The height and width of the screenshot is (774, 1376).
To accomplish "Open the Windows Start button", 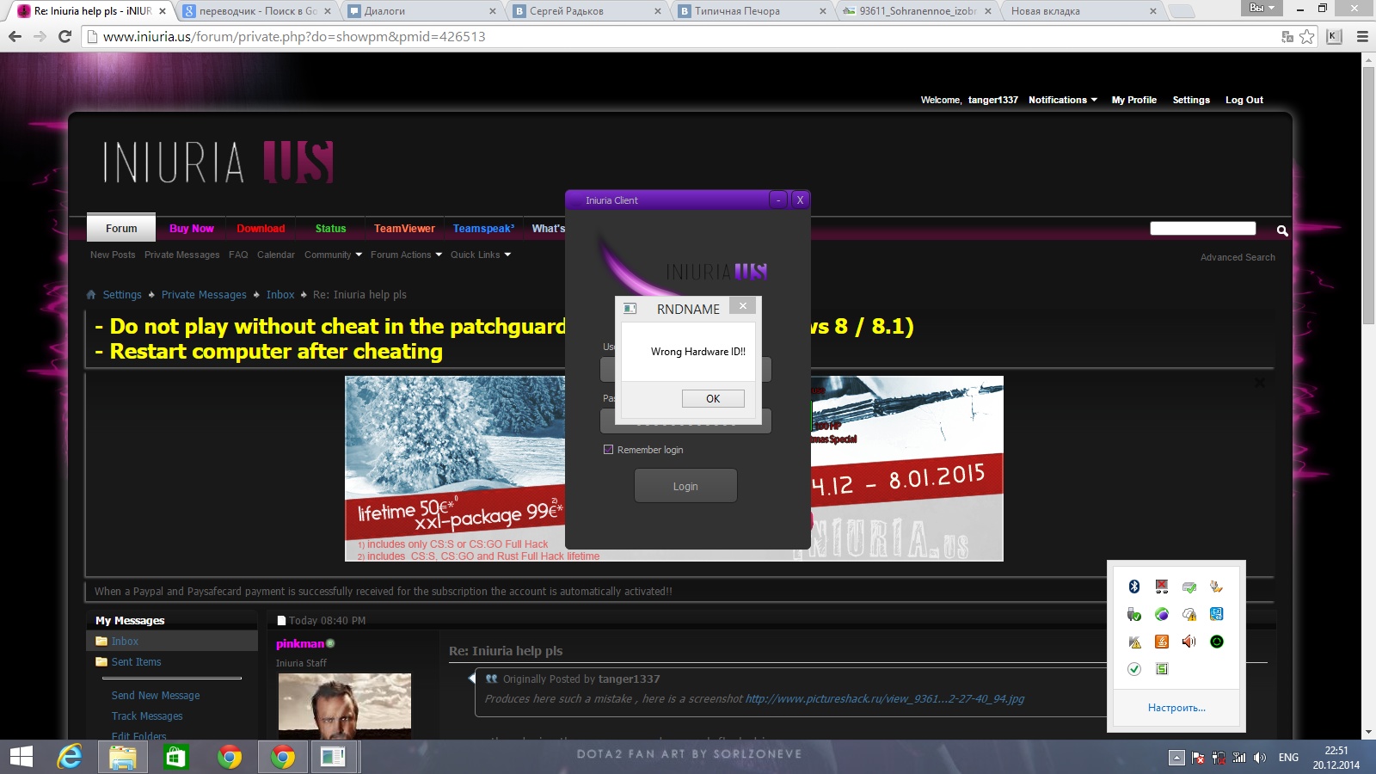I will click(x=21, y=757).
